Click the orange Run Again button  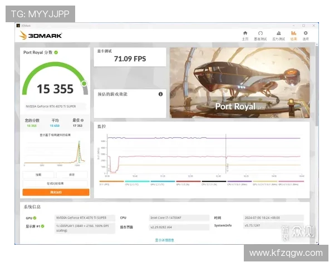(x=55, y=192)
